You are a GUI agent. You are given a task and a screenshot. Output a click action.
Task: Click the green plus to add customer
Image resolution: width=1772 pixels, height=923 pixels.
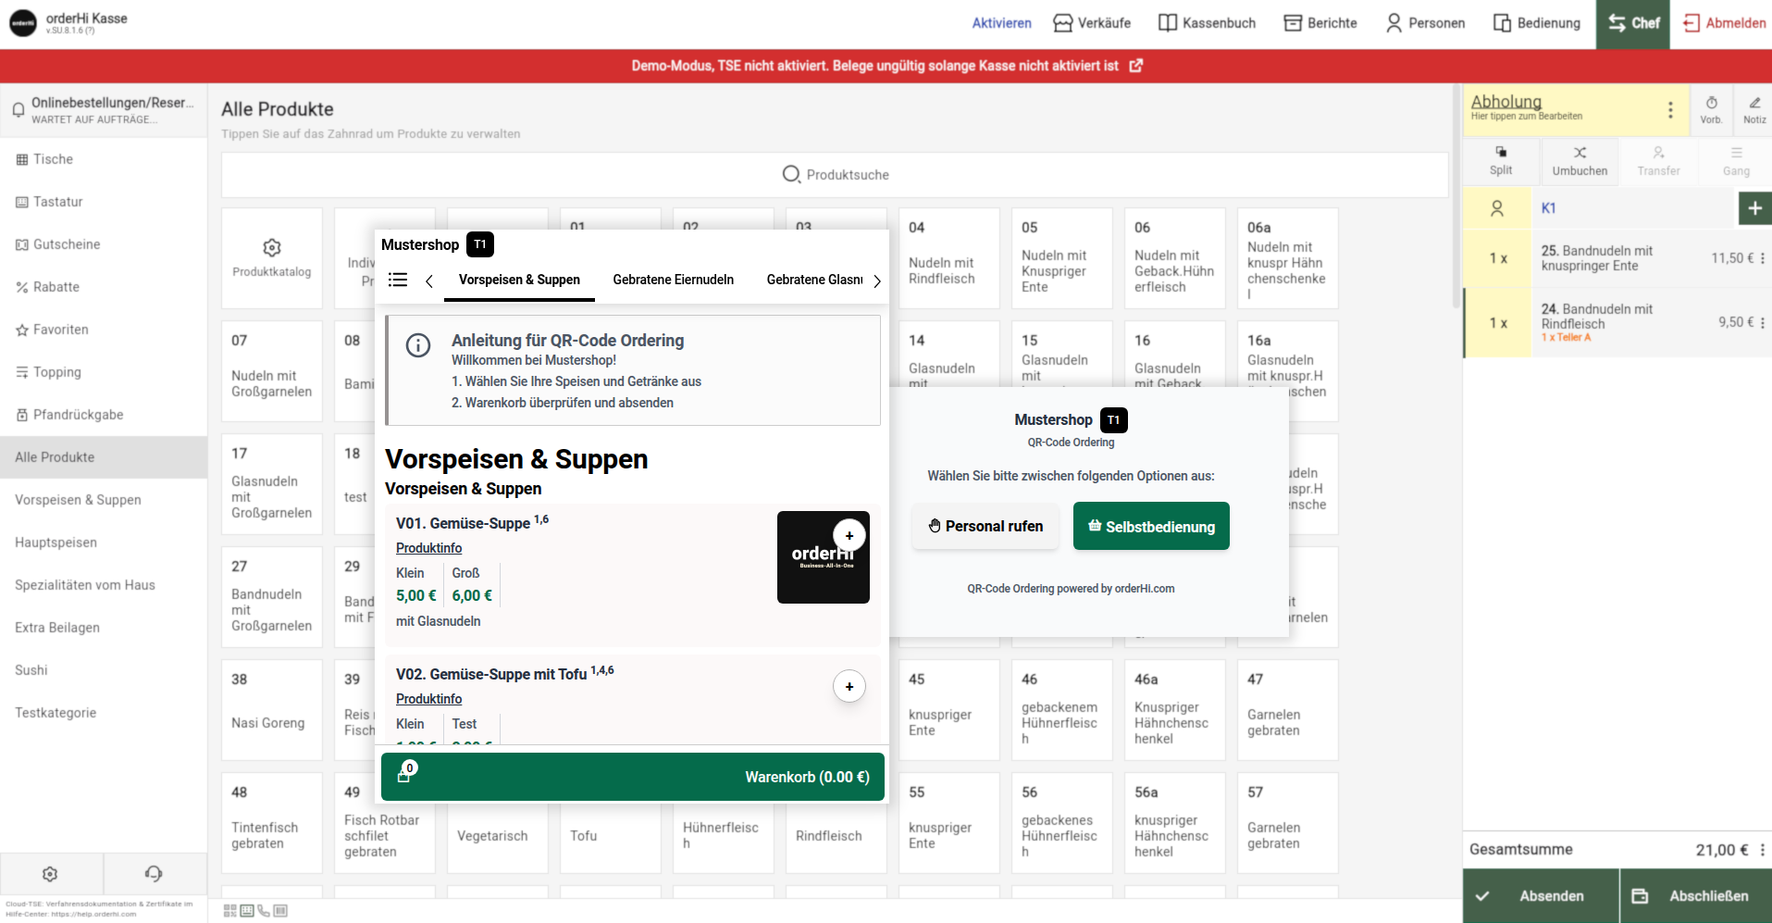pyautogui.click(x=1754, y=208)
